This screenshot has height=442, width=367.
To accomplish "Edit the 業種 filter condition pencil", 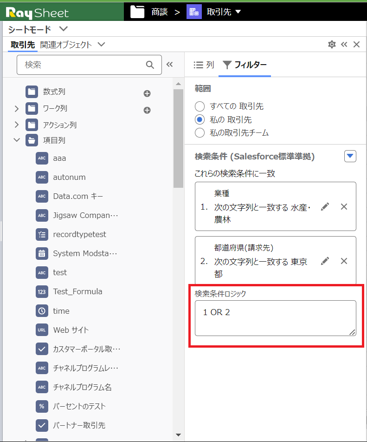I will click(325, 207).
